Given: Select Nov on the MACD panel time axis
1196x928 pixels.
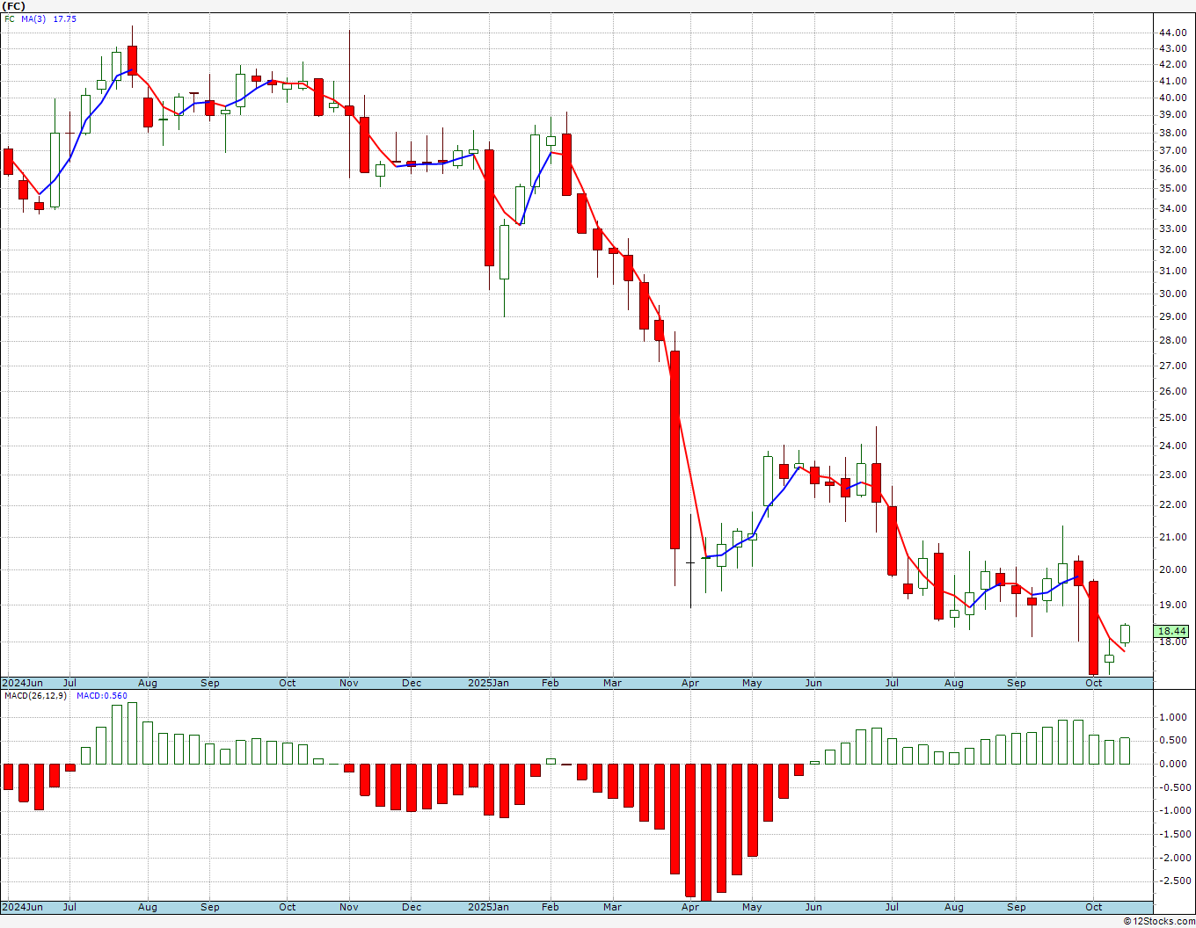Looking at the screenshot, I should 349,907.
